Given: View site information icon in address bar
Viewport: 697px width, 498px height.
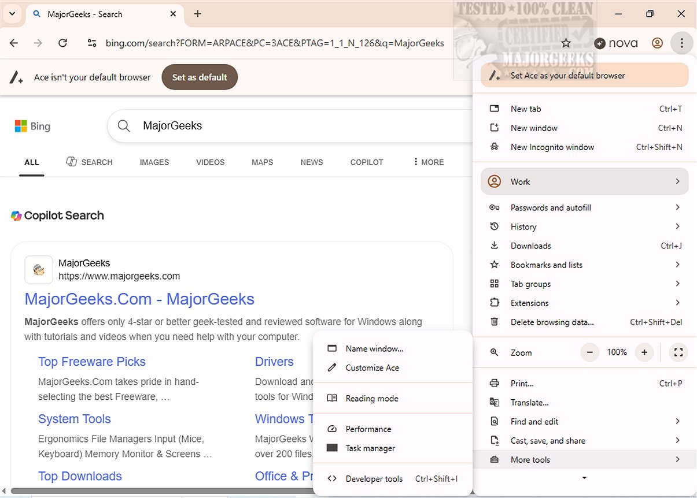Looking at the screenshot, I should (91, 43).
